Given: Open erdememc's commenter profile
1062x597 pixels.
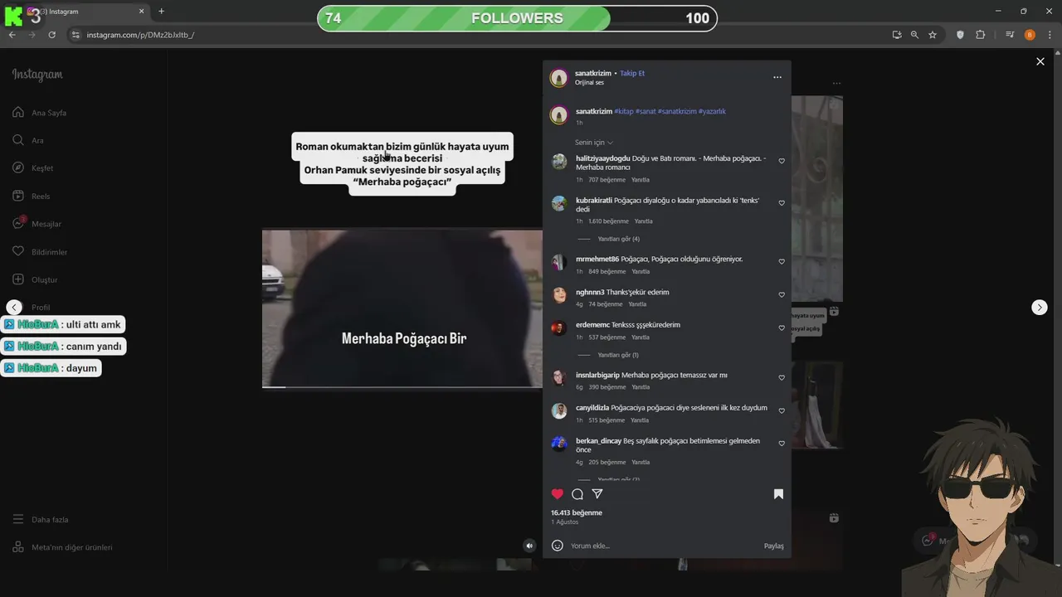Looking at the screenshot, I should tap(592, 325).
